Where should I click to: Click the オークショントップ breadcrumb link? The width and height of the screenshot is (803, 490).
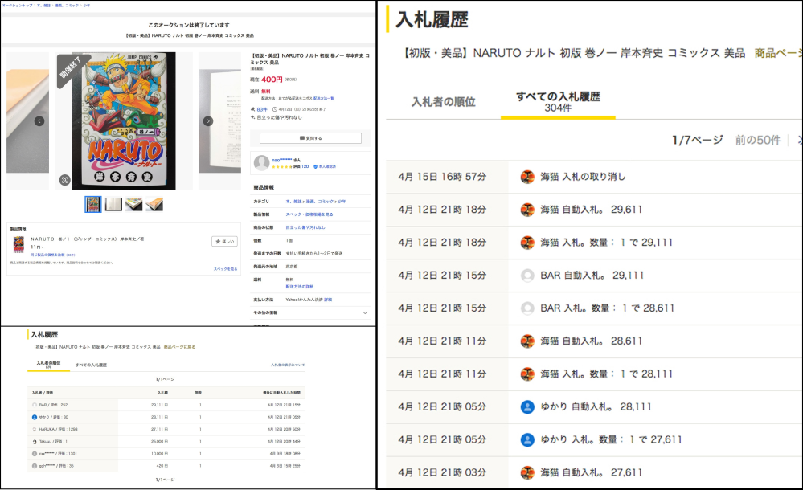click(18, 5)
